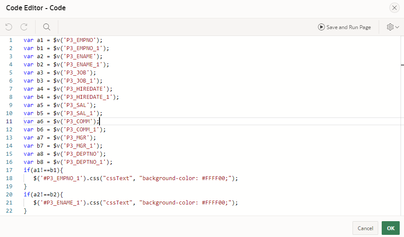Click the if(a2!==b2){ line
Screen dimensions: 404x237
click(43, 195)
